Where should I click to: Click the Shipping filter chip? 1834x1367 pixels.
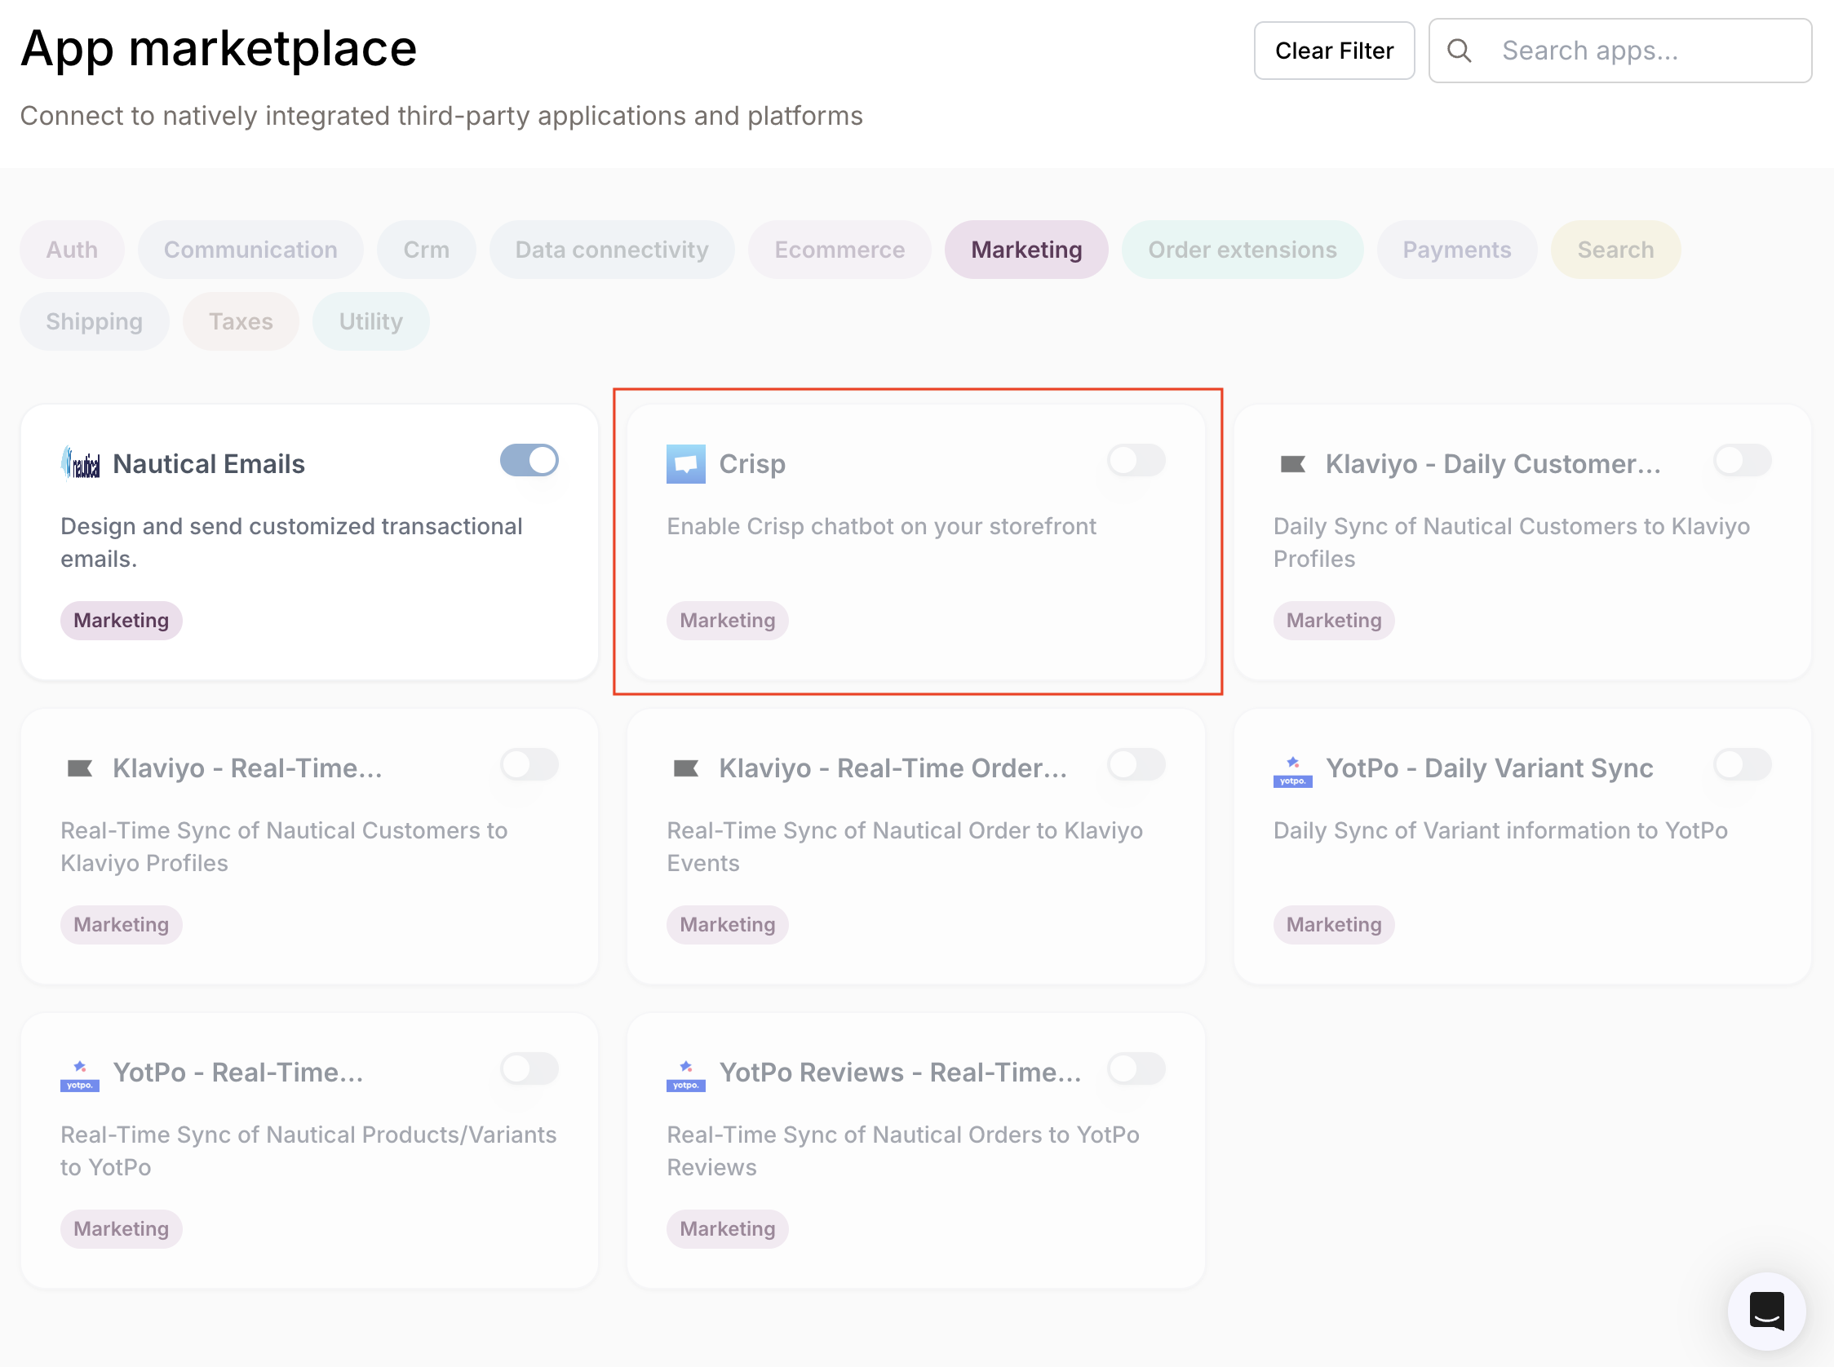tap(95, 321)
